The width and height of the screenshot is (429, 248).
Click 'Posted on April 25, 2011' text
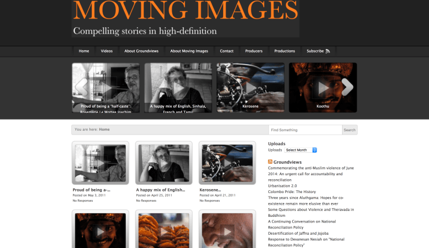(154, 195)
